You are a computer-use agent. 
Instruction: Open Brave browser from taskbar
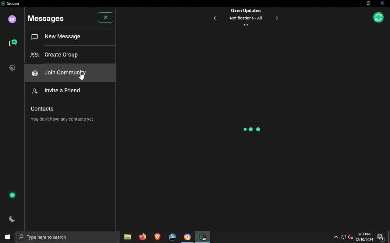pyautogui.click(x=157, y=237)
